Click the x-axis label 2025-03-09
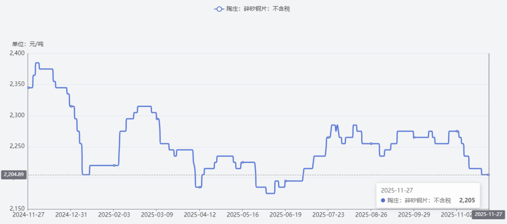This screenshot has height=224, width=507. (x=156, y=214)
